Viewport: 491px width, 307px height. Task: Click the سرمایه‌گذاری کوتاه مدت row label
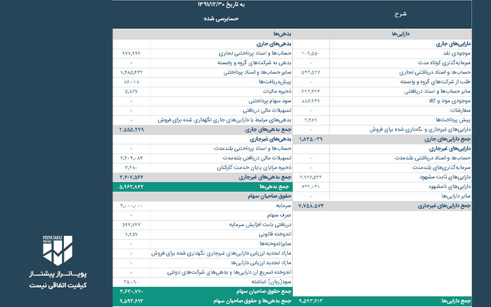point(444,63)
